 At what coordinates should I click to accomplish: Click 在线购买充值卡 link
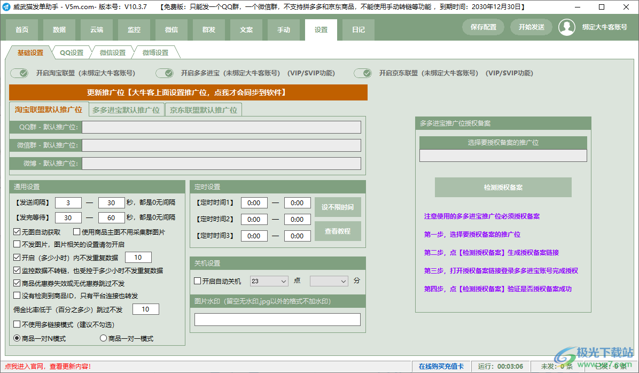(x=441, y=367)
